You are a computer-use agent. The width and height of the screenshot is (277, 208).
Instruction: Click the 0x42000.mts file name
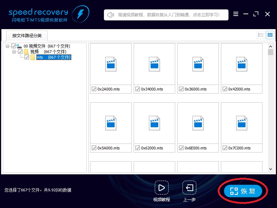[239, 89]
